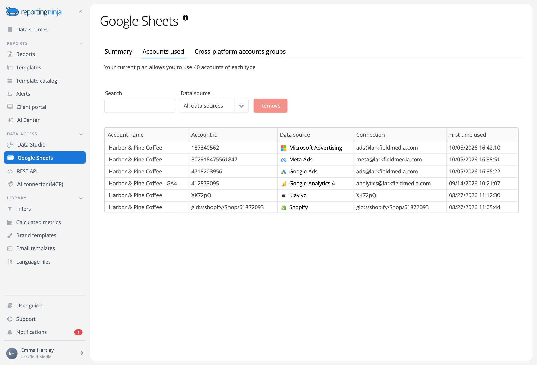Click the Filters funnel icon
537x365 pixels.
pos(10,209)
